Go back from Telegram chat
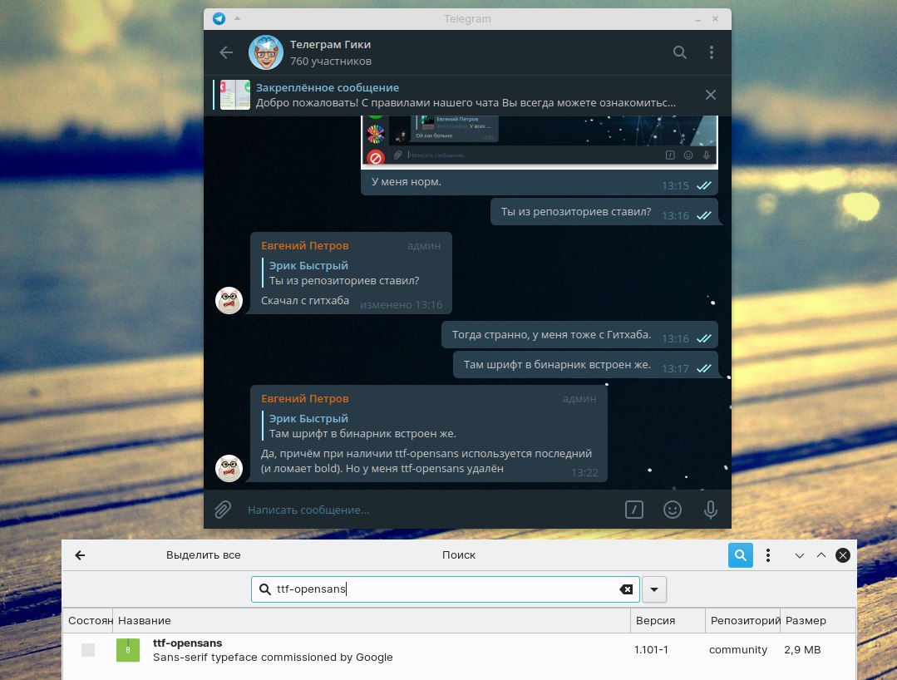 tap(226, 52)
